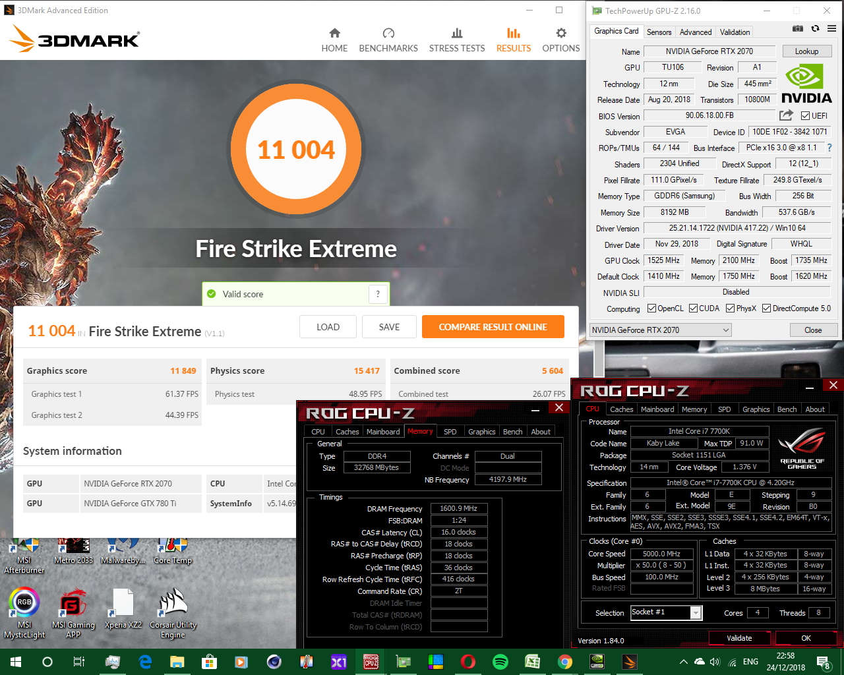Toggle the OpenCL checkbox
Image resolution: width=844 pixels, height=675 pixels.
(x=651, y=308)
